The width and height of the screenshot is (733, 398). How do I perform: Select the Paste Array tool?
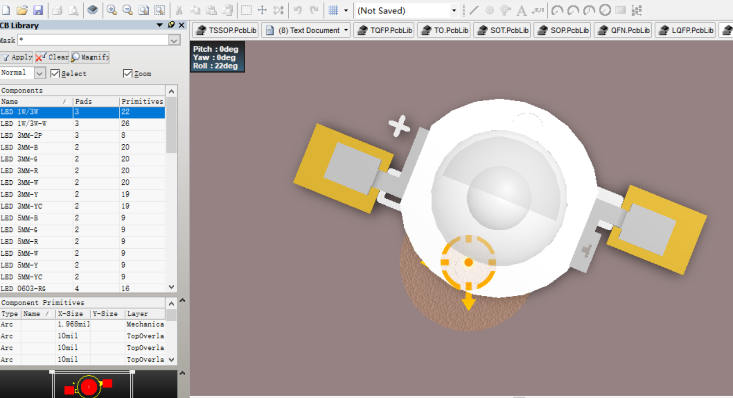click(637, 10)
